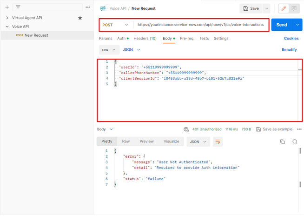Click the userId line in request body

150,67
